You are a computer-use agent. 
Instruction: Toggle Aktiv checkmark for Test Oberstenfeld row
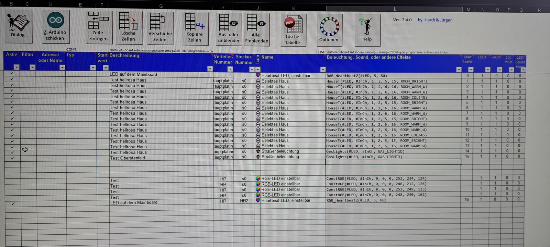12,158
